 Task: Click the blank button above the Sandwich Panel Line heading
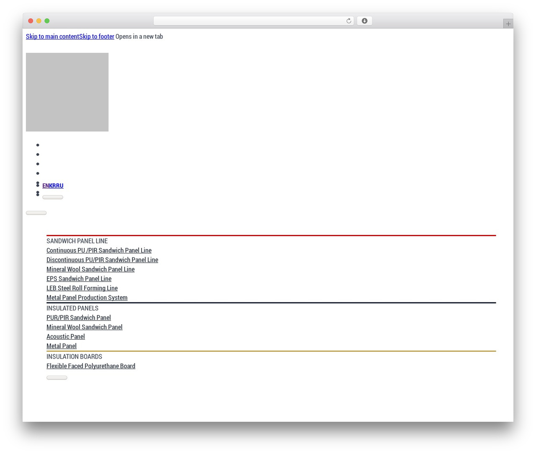(36, 213)
